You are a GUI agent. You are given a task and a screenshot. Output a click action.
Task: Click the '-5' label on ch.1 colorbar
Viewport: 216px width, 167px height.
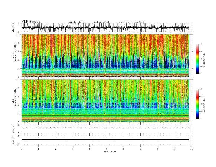coord(201,59)
